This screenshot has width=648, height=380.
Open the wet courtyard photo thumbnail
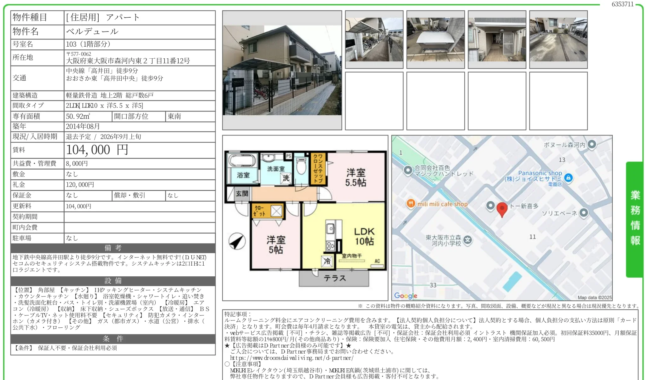558,39
